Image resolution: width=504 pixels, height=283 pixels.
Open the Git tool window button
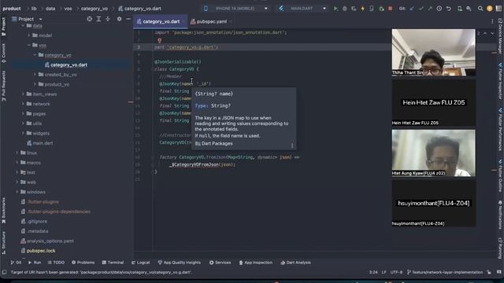(16, 263)
